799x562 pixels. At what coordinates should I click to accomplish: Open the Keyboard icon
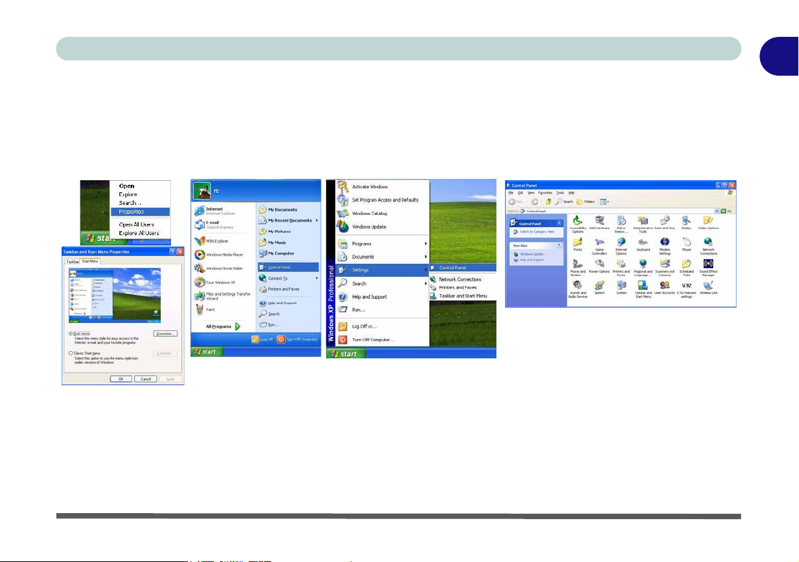point(643,244)
